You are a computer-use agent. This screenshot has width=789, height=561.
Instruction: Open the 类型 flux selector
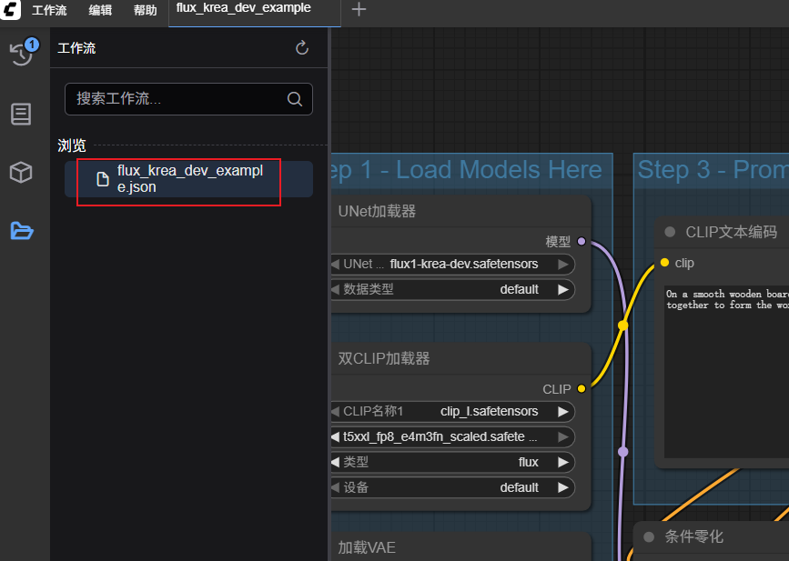[451, 462]
